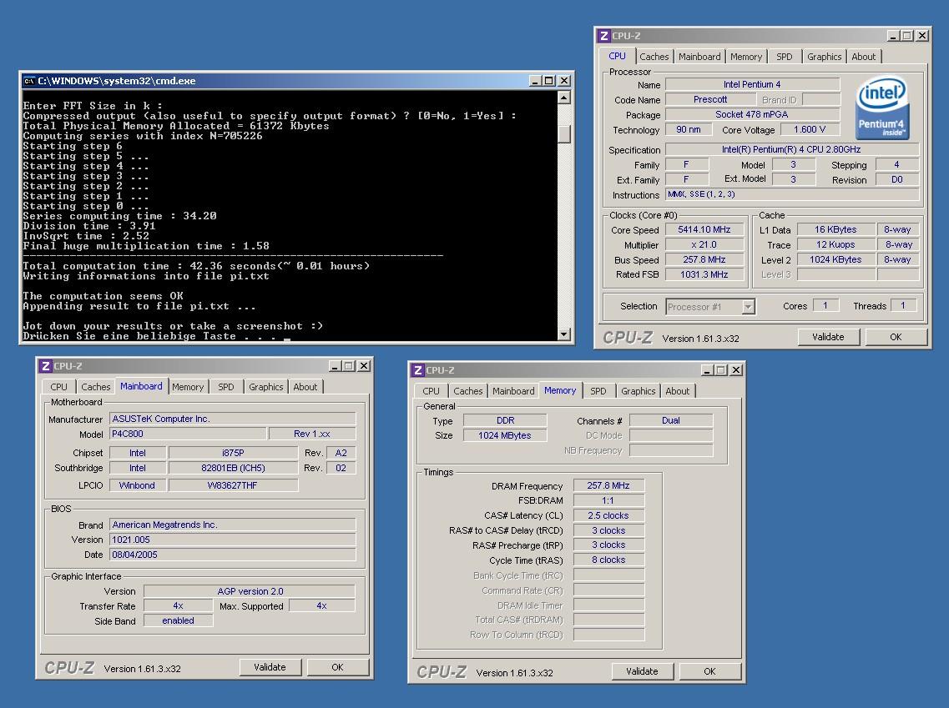This screenshot has height=708, width=949.
Task: Click OK in the CPU tab window
Action: pos(896,337)
